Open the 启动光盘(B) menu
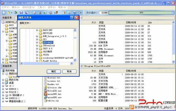Screen dimensions: 176x111 point(29,7)
